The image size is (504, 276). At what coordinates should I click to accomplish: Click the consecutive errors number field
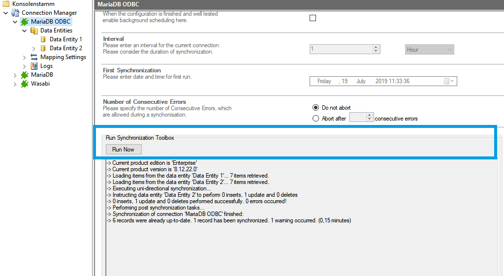357,118
